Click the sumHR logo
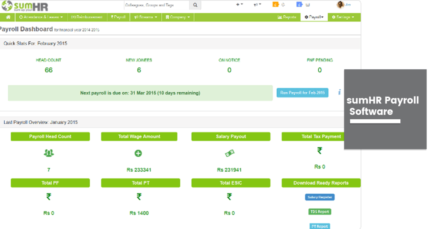This screenshot has width=438, height=229. click(x=24, y=6)
